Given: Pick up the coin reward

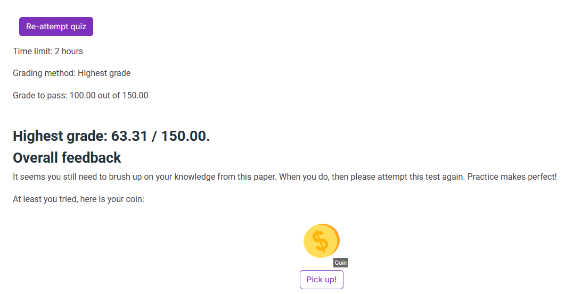Looking at the screenshot, I should click(x=322, y=280).
